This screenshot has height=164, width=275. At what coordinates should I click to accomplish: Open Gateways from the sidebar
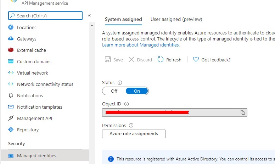pos(27,39)
